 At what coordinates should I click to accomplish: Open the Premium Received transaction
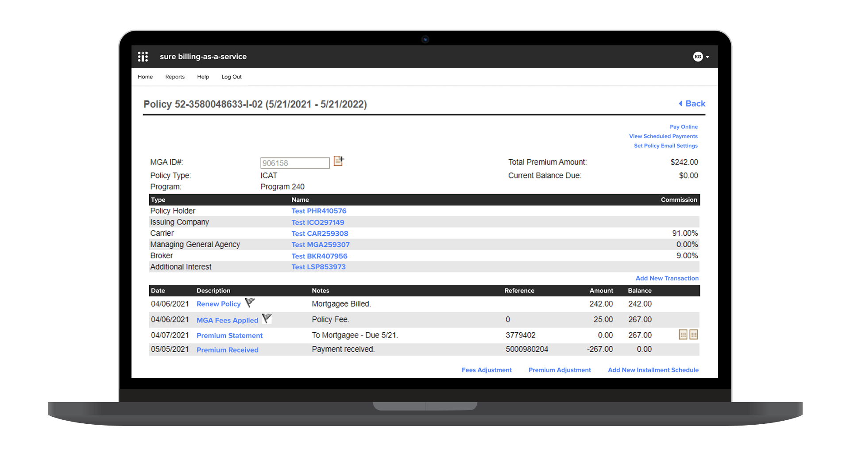click(228, 350)
